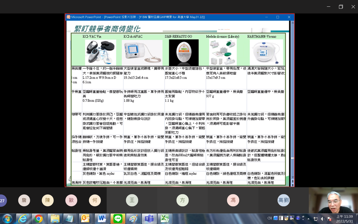Click the weight value 1.1 kg
The height and width of the screenshot is (224, 358).
pyautogui.click(x=169, y=100)
